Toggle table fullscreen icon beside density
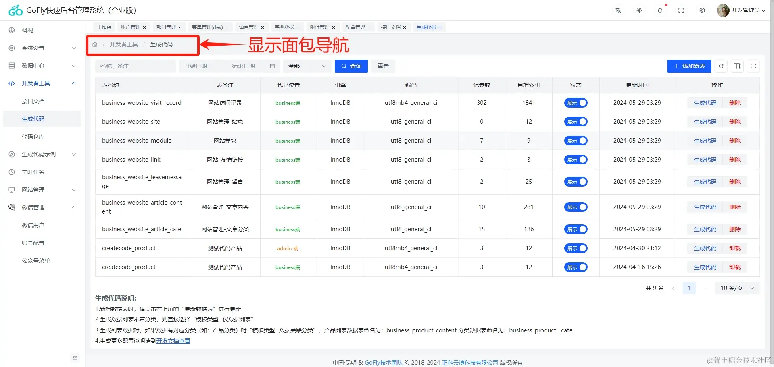 click(x=753, y=66)
